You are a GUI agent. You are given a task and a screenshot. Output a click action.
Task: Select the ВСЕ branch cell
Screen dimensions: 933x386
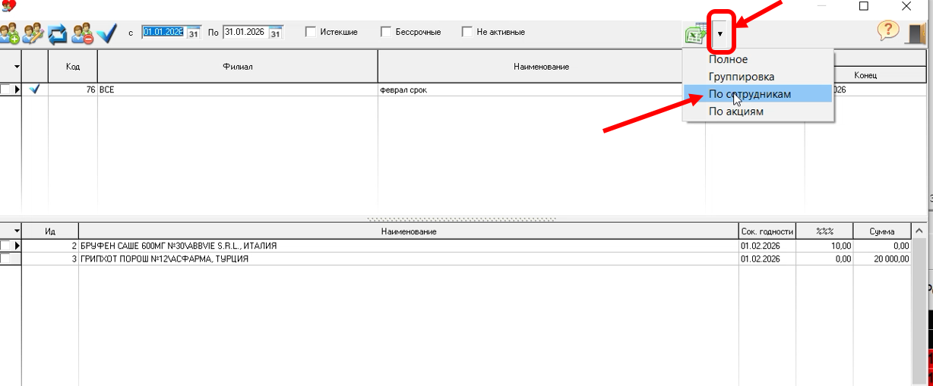[x=238, y=89]
